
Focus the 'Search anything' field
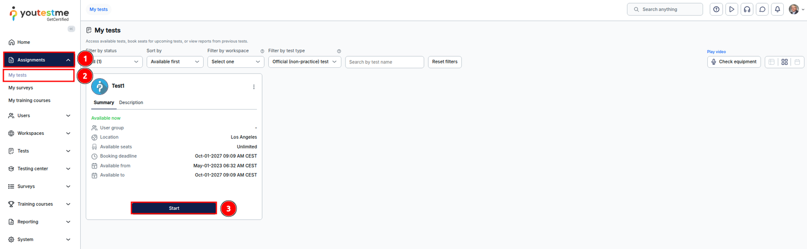tap(665, 9)
